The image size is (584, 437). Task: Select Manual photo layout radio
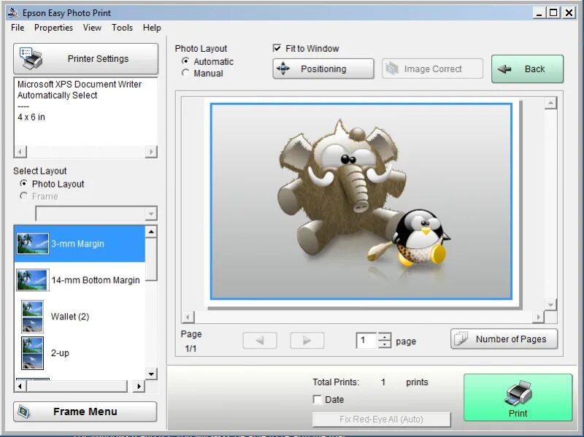click(x=185, y=72)
